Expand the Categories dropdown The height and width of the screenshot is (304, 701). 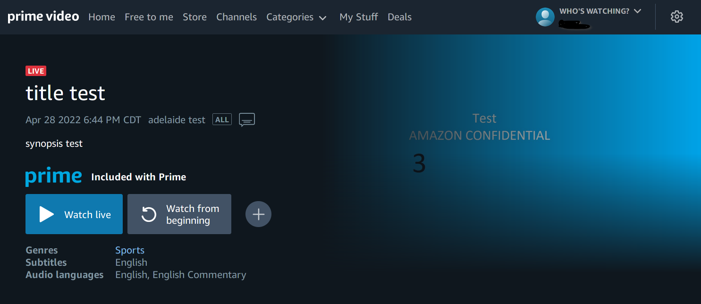click(296, 17)
